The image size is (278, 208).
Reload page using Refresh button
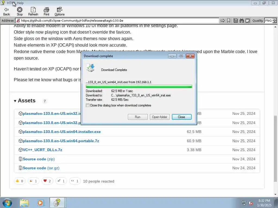click(33, 11)
